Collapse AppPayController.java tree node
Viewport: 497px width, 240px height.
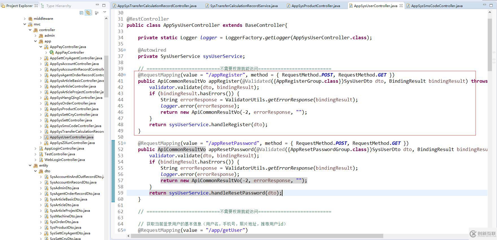(x=41, y=47)
